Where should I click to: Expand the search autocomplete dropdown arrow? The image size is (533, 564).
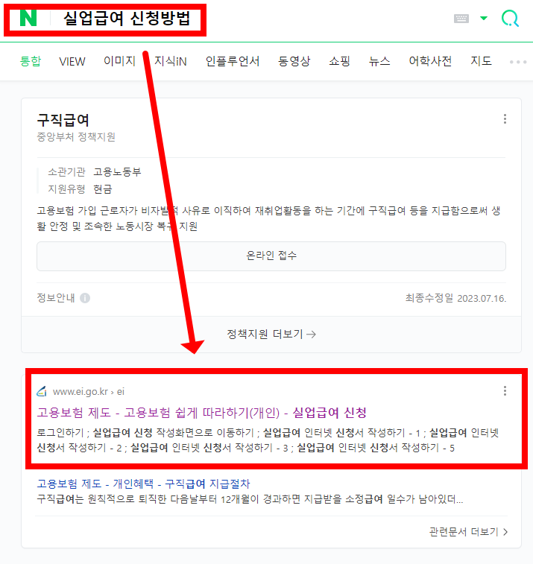(484, 18)
